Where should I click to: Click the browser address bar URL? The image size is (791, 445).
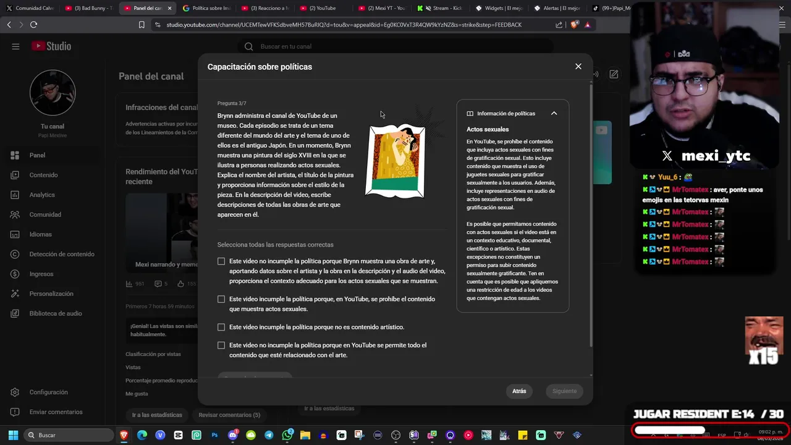344,25
